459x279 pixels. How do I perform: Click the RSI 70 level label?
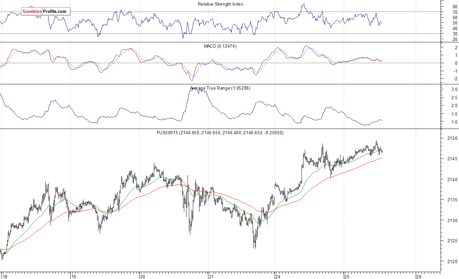[x=455, y=12]
